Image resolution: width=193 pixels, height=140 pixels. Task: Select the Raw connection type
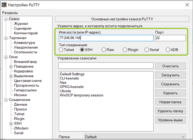(104, 50)
